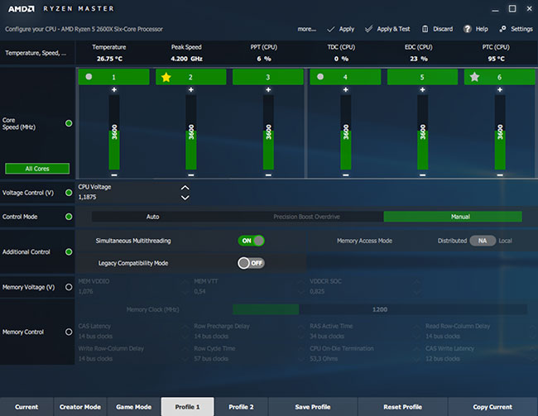Click the plus icon above core 1 slider
Image resolution: width=538 pixels, height=416 pixels.
click(x=113, y=89)
